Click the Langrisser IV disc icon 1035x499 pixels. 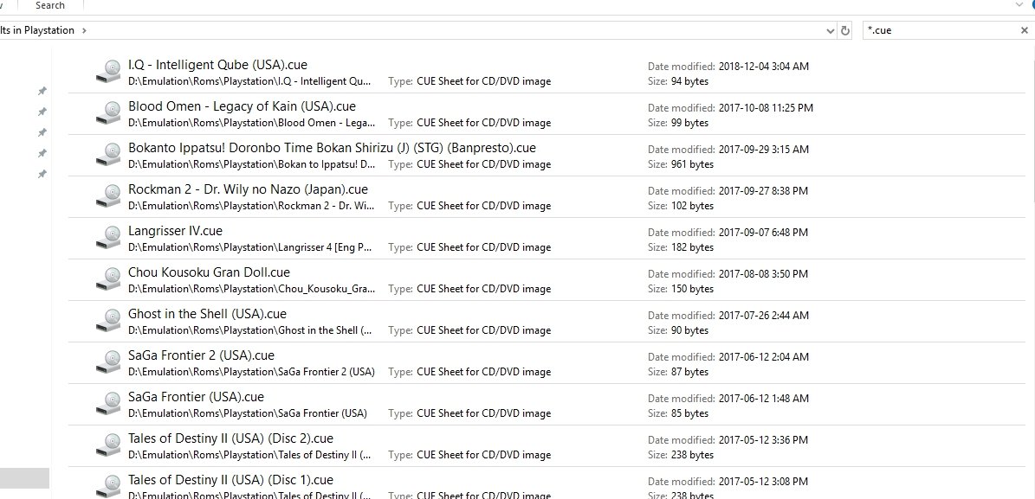click(108, 238)
